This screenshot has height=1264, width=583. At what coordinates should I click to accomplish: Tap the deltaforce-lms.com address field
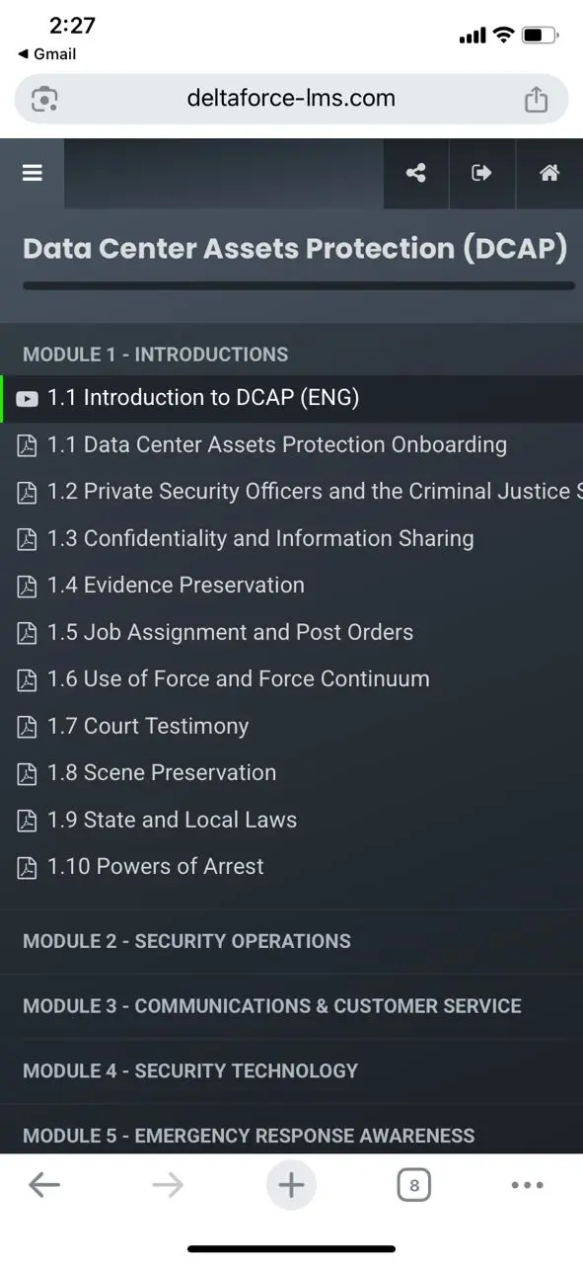pos(291,99)
